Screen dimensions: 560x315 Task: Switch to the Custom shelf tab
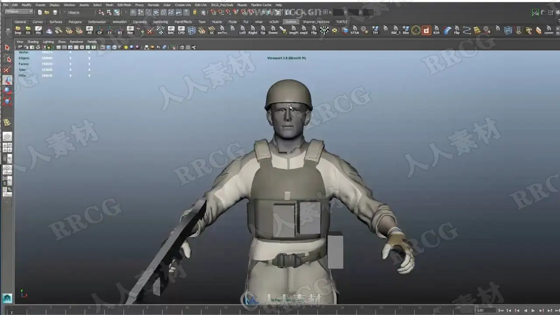click(290, 21)
